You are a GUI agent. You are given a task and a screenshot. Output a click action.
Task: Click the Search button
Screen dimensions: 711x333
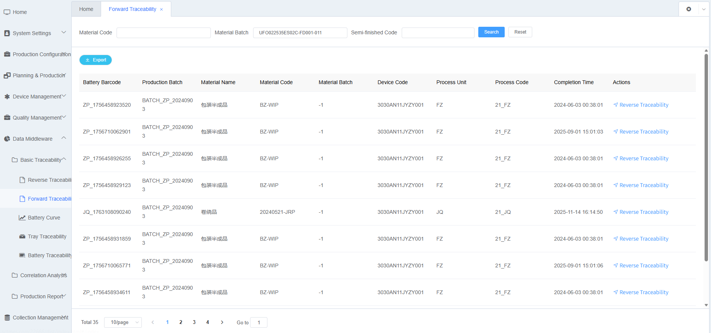point(491,32)
